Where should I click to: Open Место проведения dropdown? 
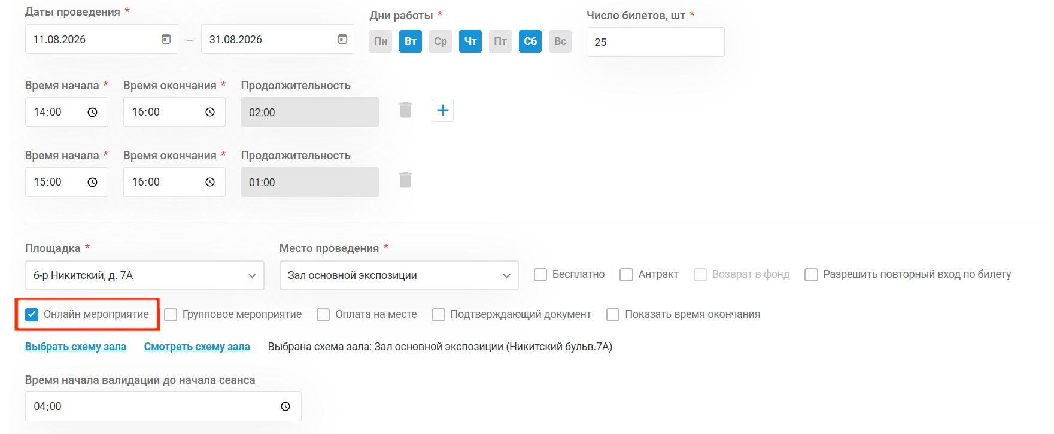(399, 275)
